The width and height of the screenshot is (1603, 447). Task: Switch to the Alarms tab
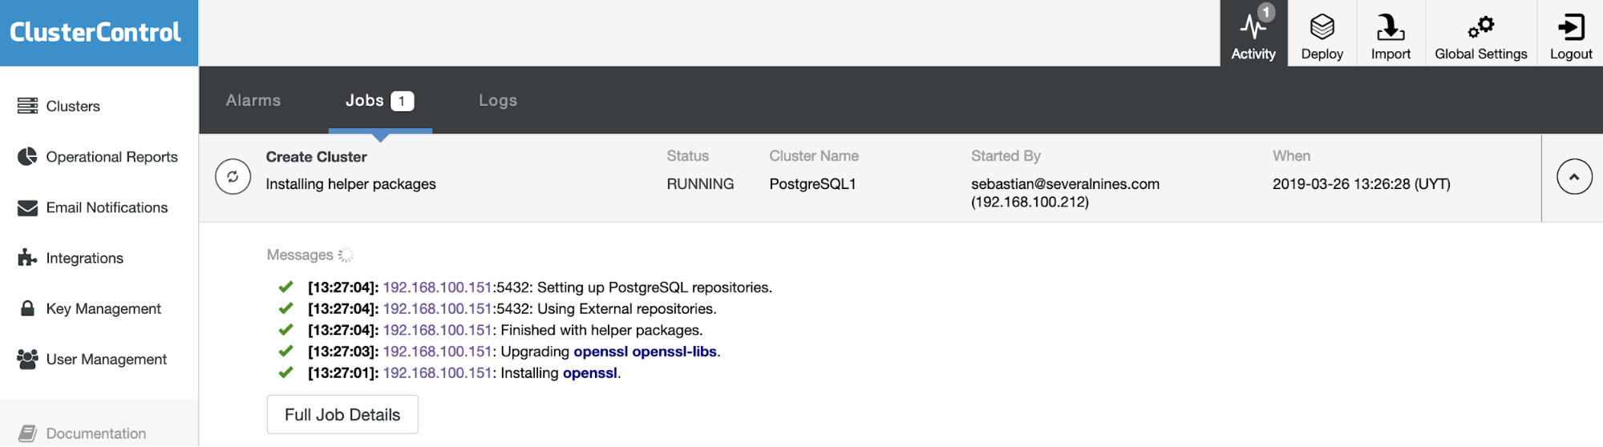click(253, 100)
